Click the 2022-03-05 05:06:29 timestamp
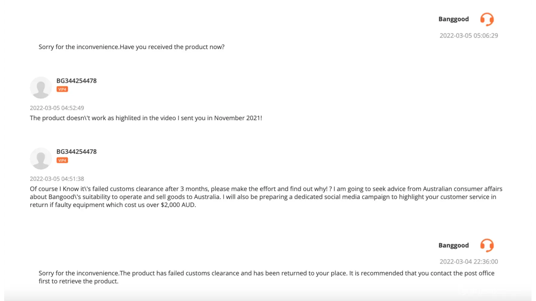 (468, 36)
